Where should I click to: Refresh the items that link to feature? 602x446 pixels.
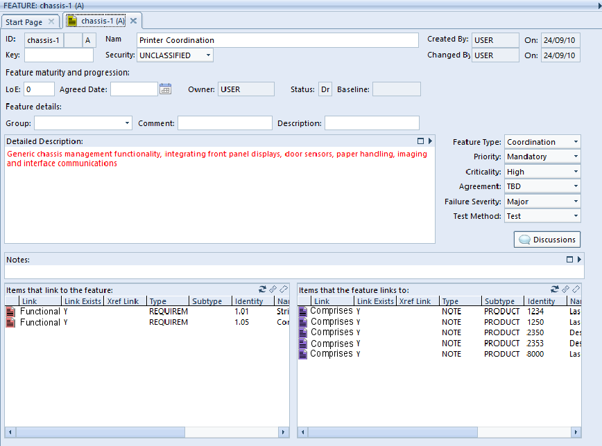[x=263, y=289]
